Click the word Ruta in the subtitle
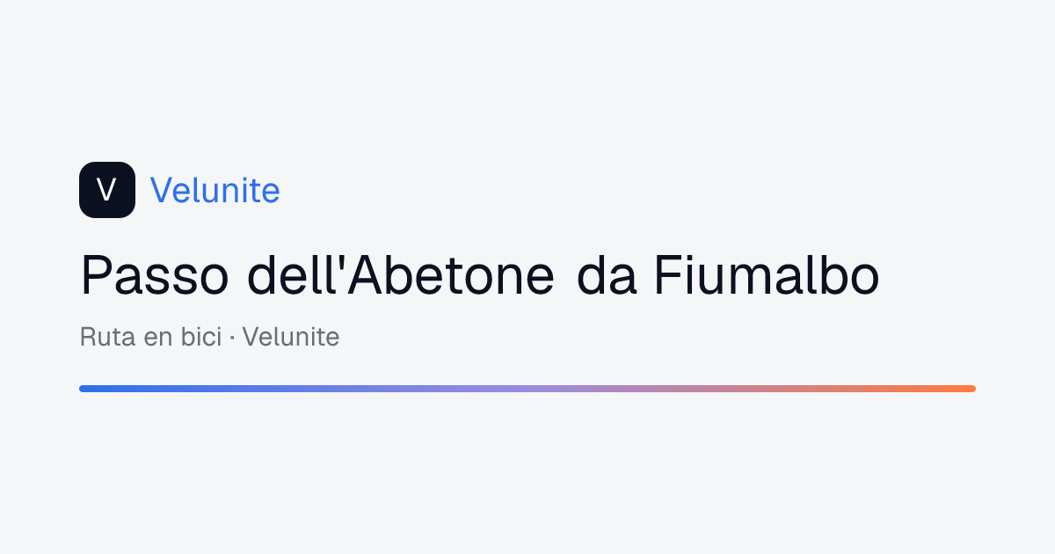1055x554 pixels. 107,337
